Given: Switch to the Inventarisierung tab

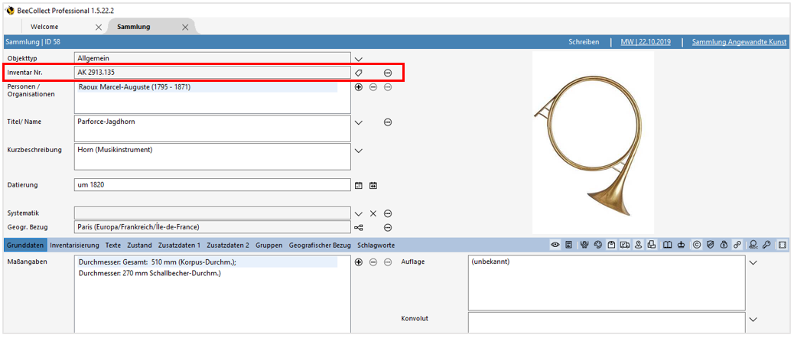Looking at the screenshot, I should (x=75, y=245).
